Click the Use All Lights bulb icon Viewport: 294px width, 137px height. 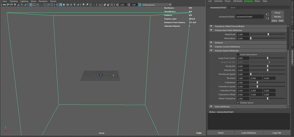pyautogui.click(x=75, y=5)
